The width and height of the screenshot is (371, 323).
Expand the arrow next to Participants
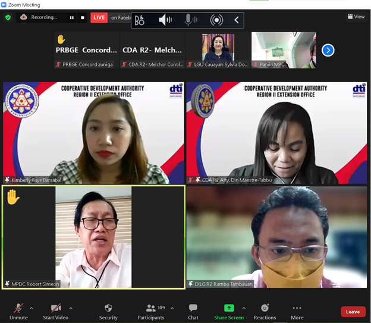(x=172, y=308)
